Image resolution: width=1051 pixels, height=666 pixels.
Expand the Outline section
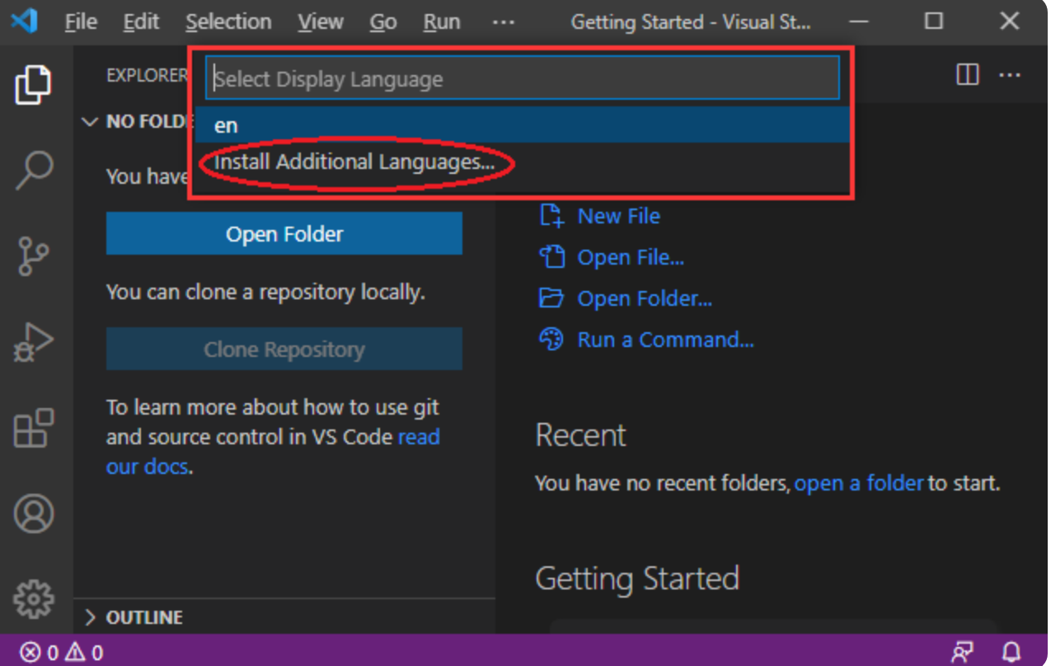tap(91, 617)
